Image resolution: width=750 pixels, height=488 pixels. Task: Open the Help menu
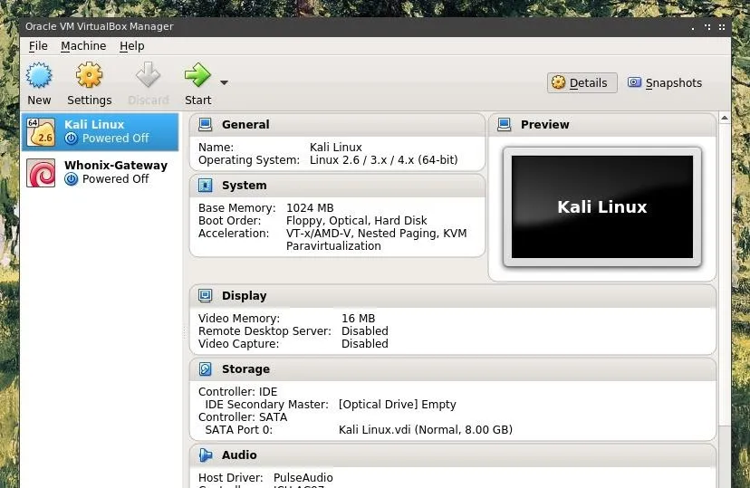click(132, 46)
